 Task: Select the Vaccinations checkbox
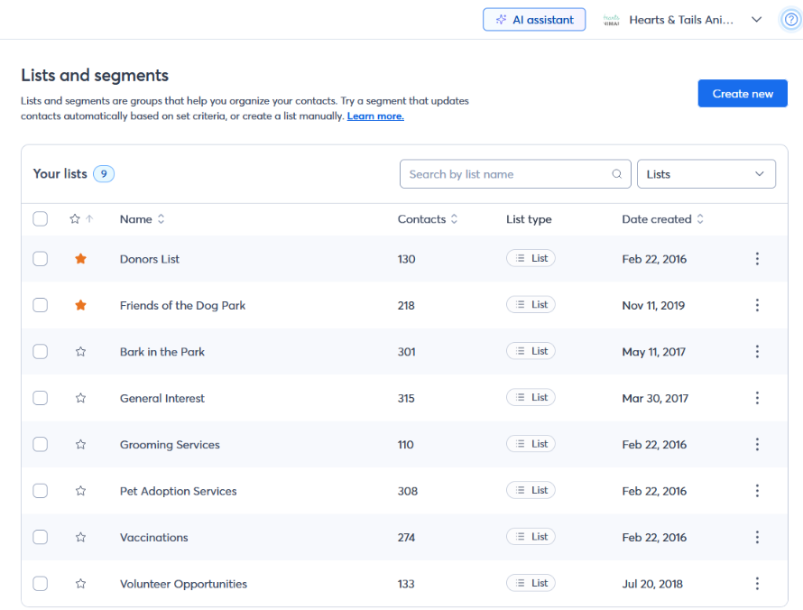coord(40,537)
